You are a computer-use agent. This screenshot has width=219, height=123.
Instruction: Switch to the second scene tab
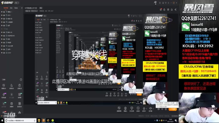11,8
